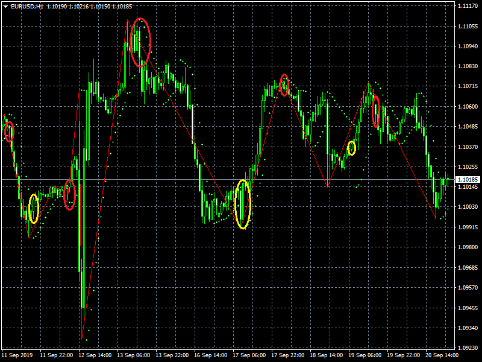Click the 1.10370 price scale label

(x=468, y=147)
